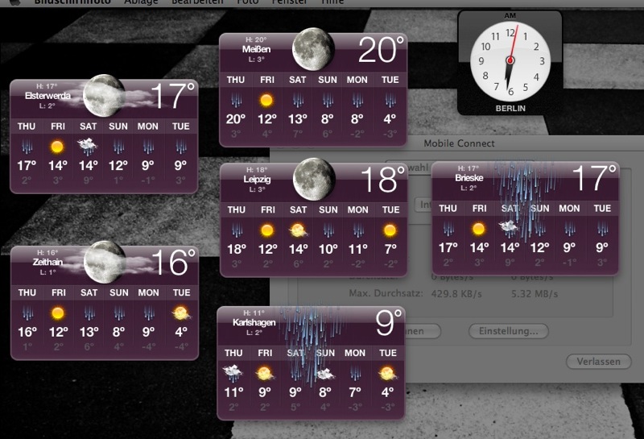Click the moon icon in Leipzig widget
The image size is (644, 439).
[312, 178]
